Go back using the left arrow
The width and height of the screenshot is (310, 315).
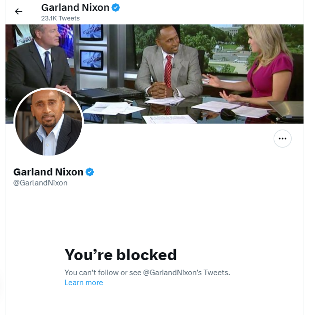click(x=18, y=11)
